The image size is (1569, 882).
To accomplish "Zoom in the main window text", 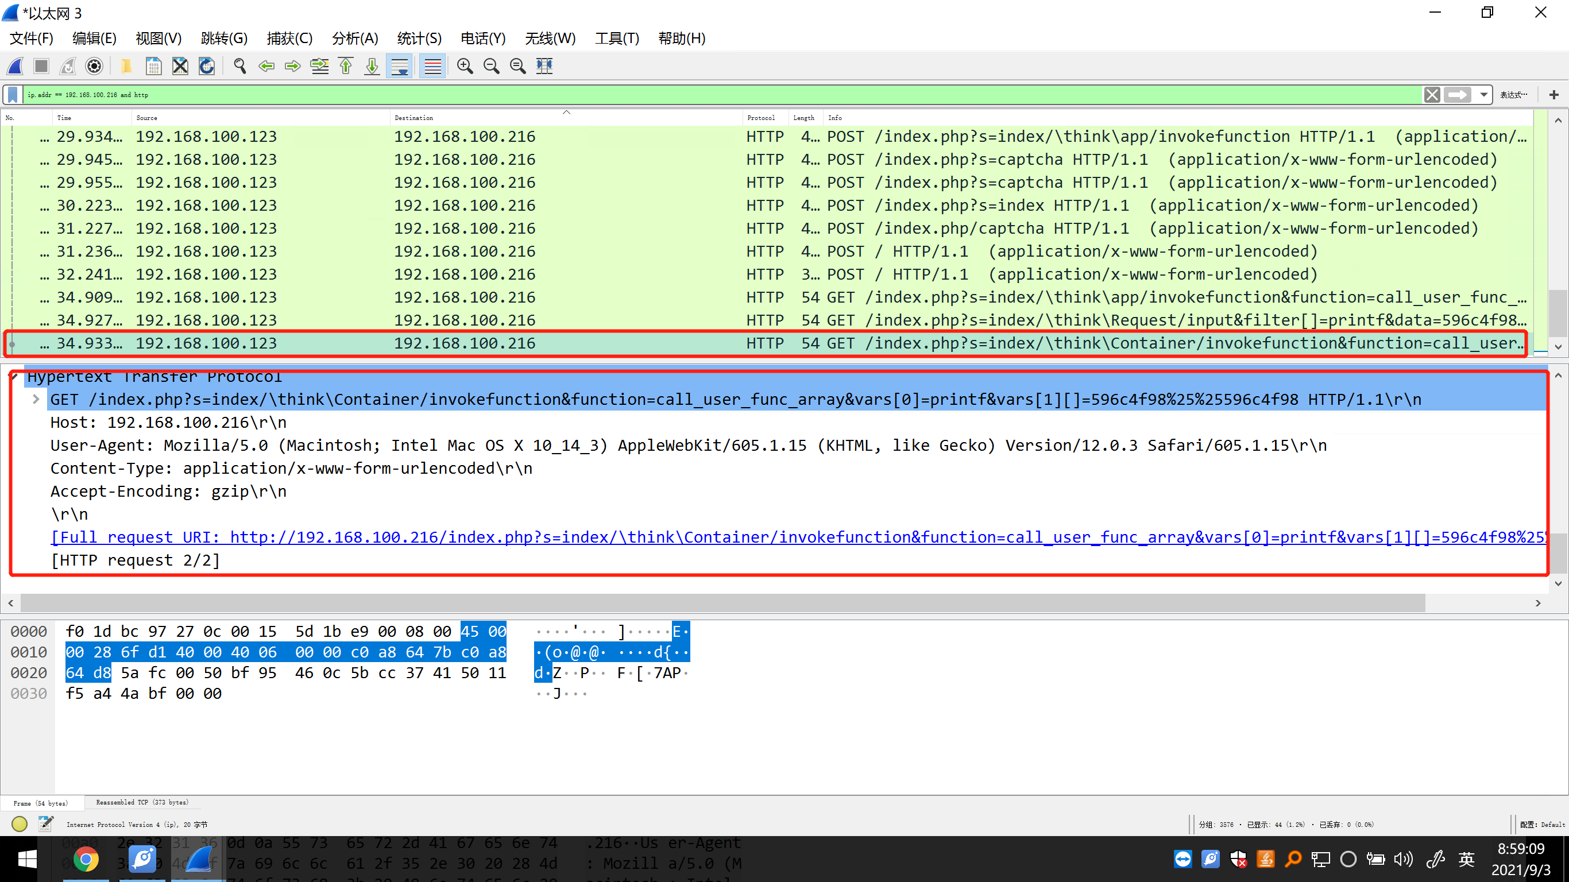I will click(x=465, y=66).
